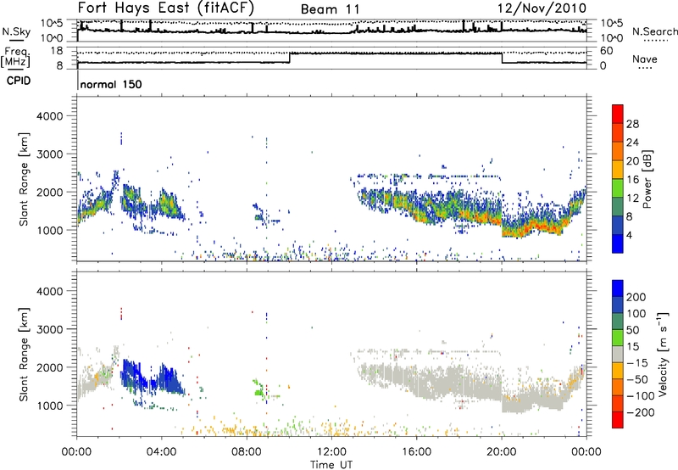Click the '20:00' time tick label
678x470 pixels.
[501, 452]
